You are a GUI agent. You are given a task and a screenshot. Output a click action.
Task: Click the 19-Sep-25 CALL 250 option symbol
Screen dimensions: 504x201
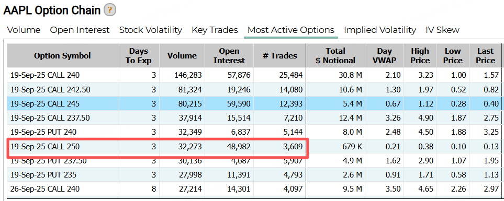[45, 147]
